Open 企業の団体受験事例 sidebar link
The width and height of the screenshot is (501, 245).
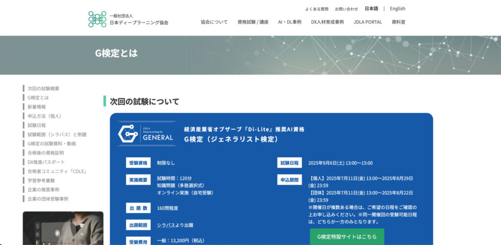(47, 199)
